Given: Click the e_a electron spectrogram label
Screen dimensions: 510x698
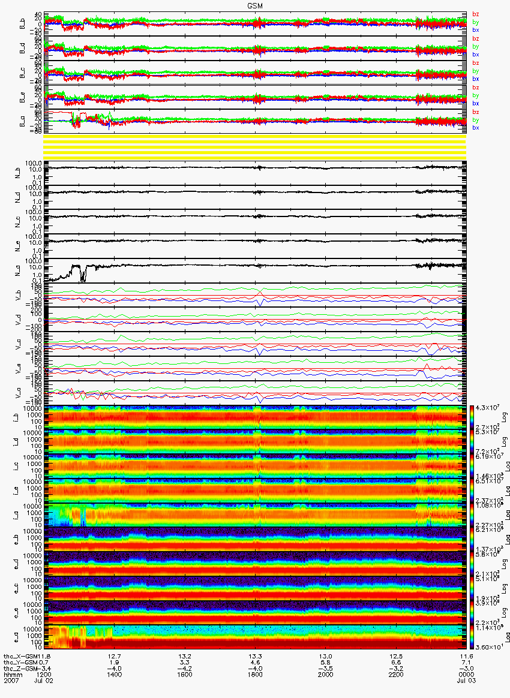Looking at the screenshot, I should (16, 637).
